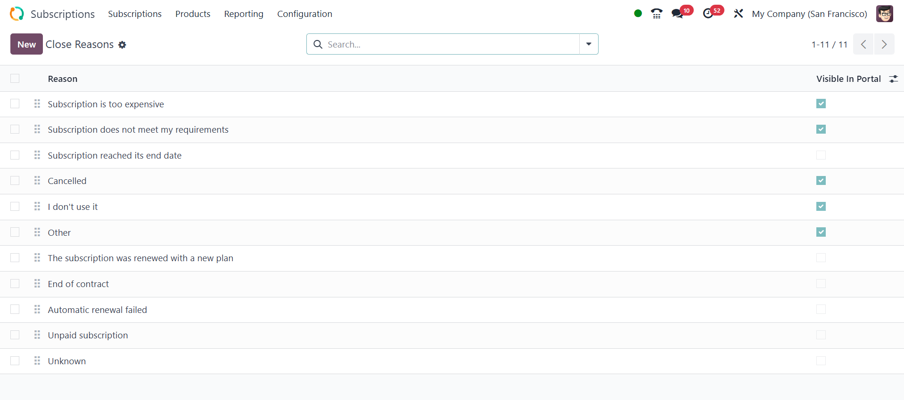
Task: Open the conversations chat icon
Action: click(x=677, y=14)
